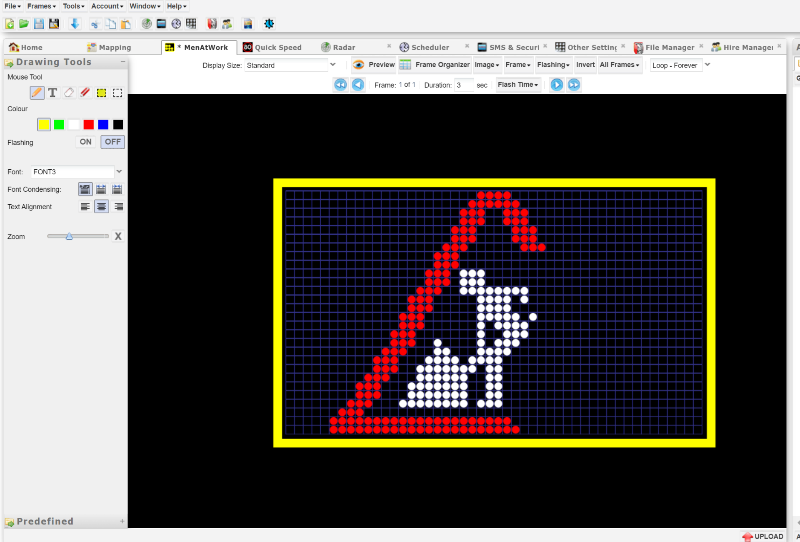Select the yellow filled selection tool

point(102,93)
